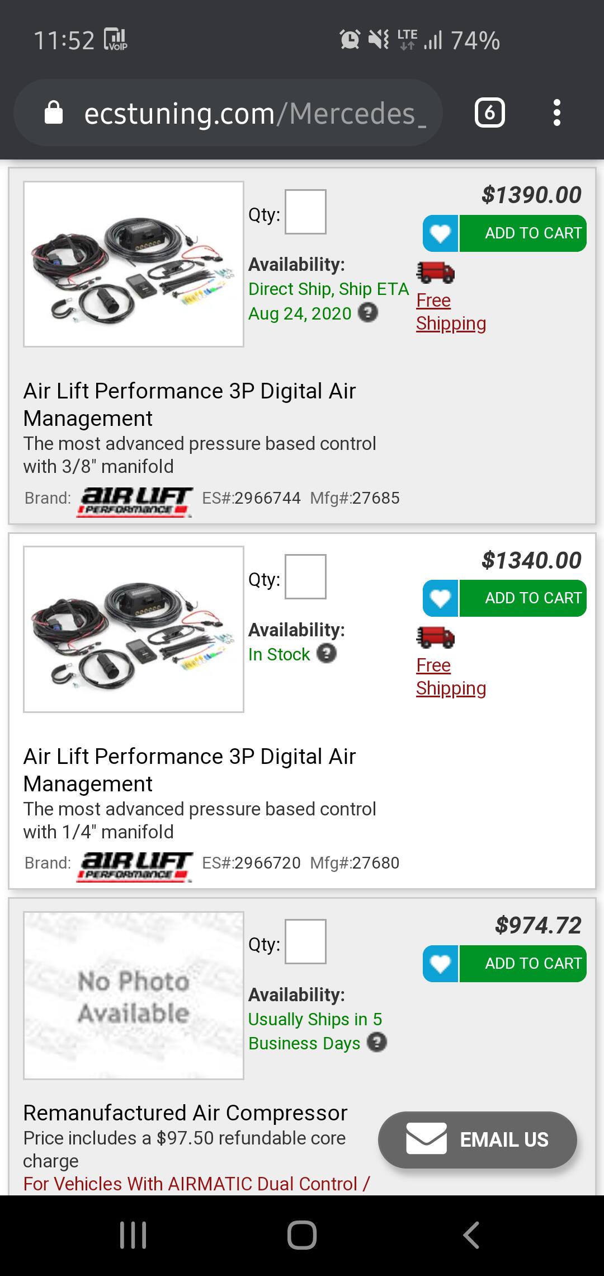604x1276 pixels.
Task: Add the $1390.00 item to cart
Action: tap(523, 233)
